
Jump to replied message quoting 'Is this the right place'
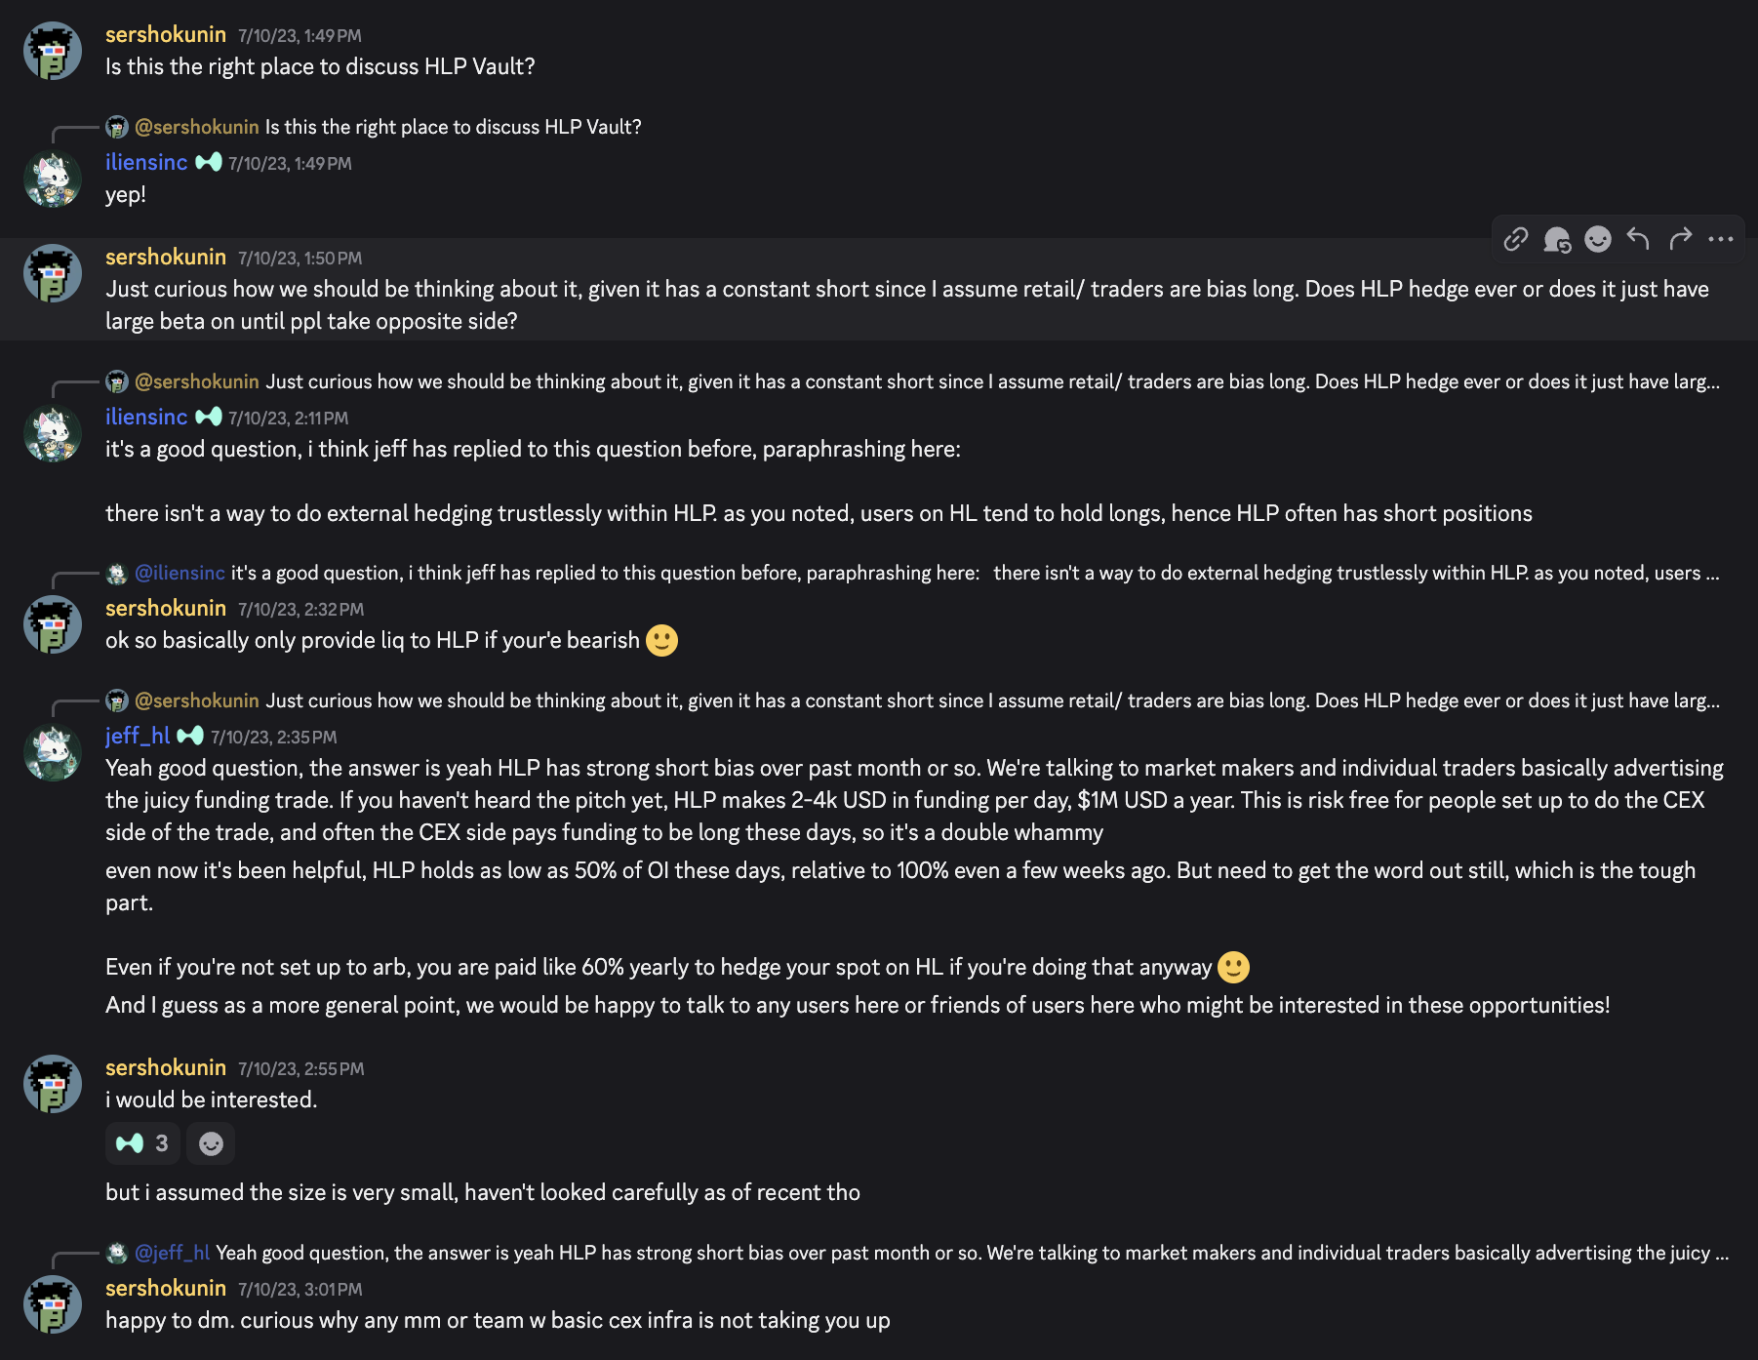tap(453, 127)
